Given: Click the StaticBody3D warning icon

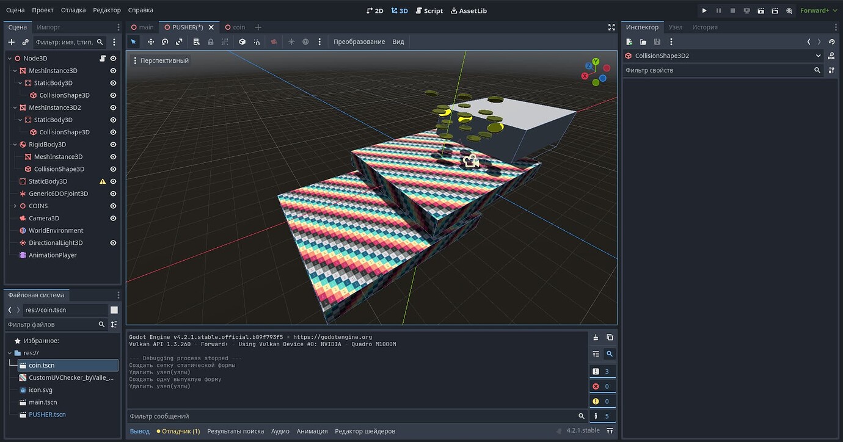Looking at the screenshot, I should pos(103,181).
